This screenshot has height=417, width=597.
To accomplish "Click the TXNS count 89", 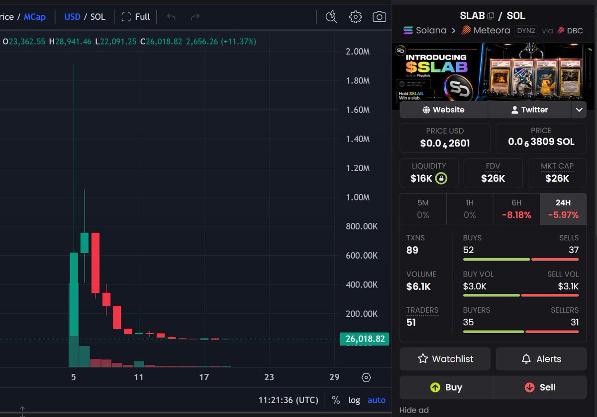I will (412, 250).
